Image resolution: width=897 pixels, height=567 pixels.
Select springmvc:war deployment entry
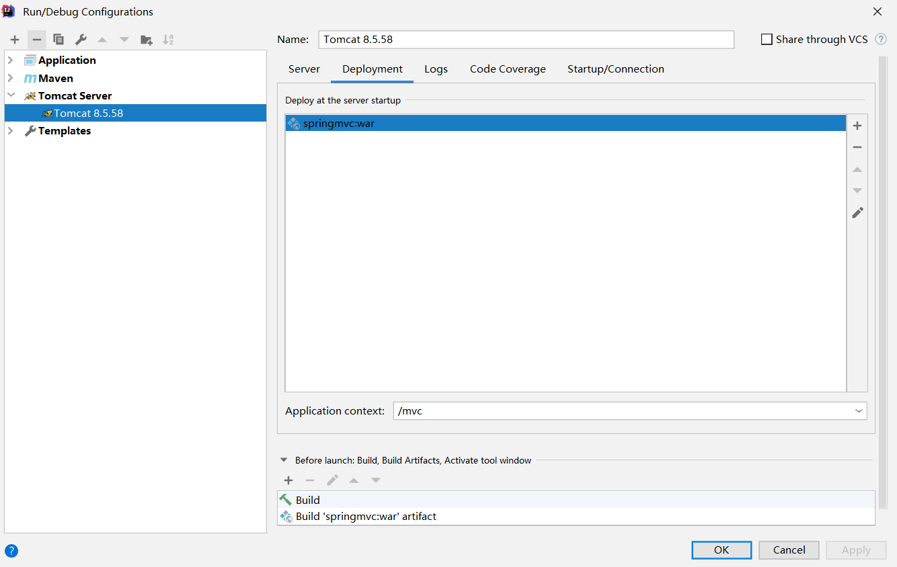[x=565, y=123]
